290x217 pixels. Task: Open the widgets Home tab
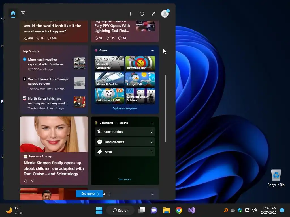13,14
